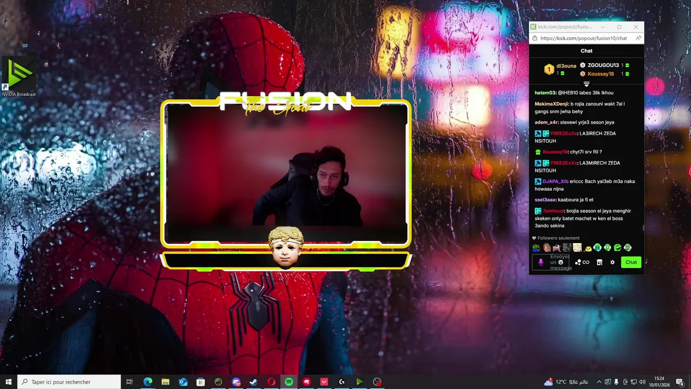
Task: Open Discord from taskbar
Action: pyautogui.click(x=236, y=382)
